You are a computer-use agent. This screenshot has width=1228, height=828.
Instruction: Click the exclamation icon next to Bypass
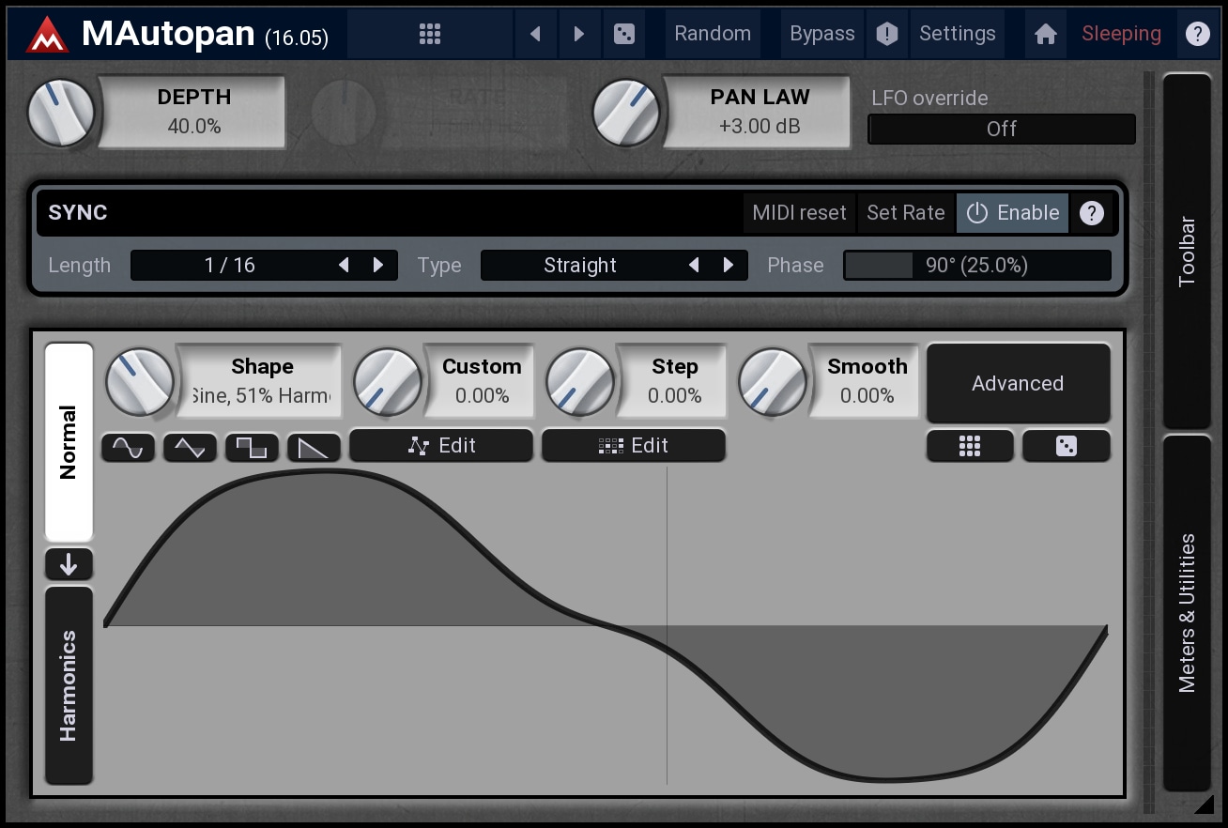point(887,34)
